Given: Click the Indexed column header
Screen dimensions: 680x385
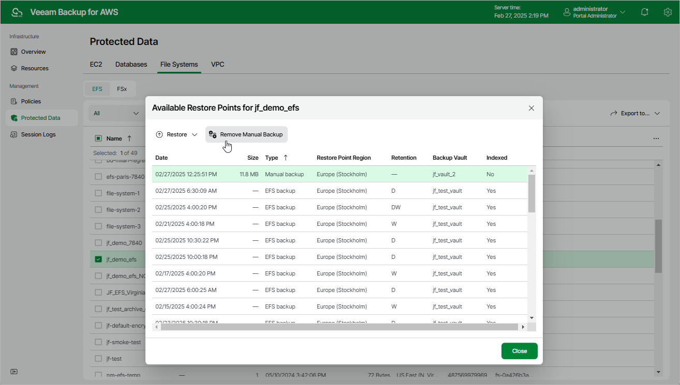Looking at the screenshot, I should click(x=497, y=158).
